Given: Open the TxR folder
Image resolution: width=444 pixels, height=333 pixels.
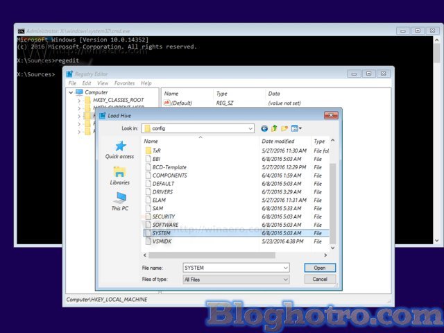Looking at the screenshot, I should 156,151.
